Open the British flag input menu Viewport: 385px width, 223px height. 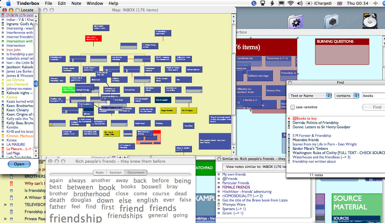tap(339, 3)
